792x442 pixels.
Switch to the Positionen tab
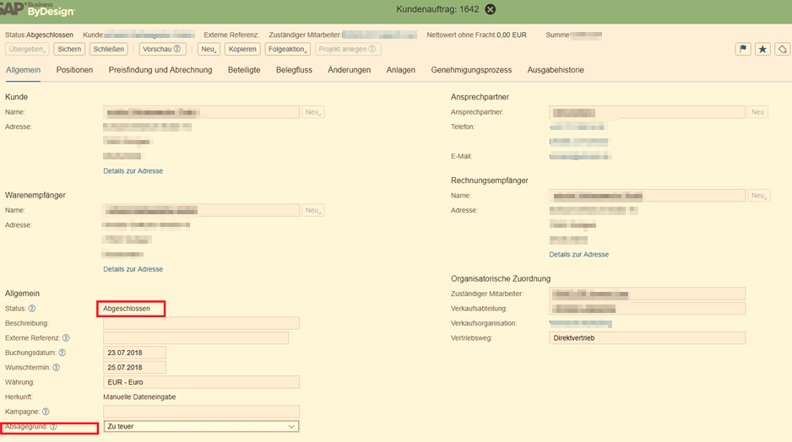pyautogui.click(x=75, y=70)
